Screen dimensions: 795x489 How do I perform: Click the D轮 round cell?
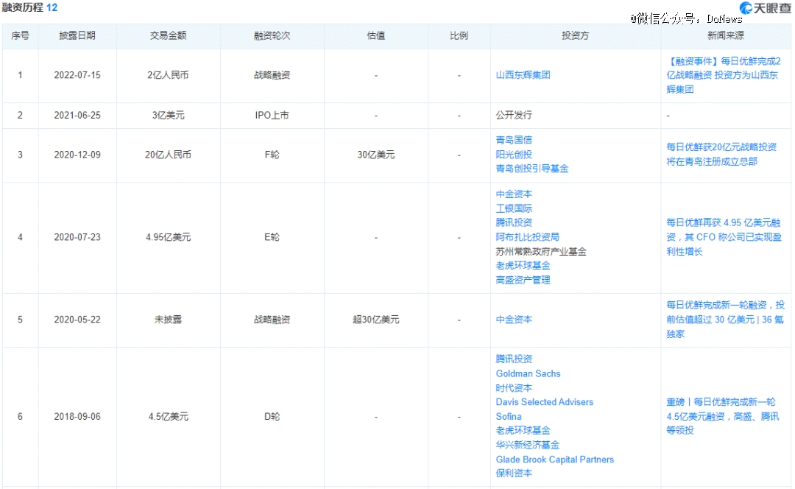pos(272,417)
